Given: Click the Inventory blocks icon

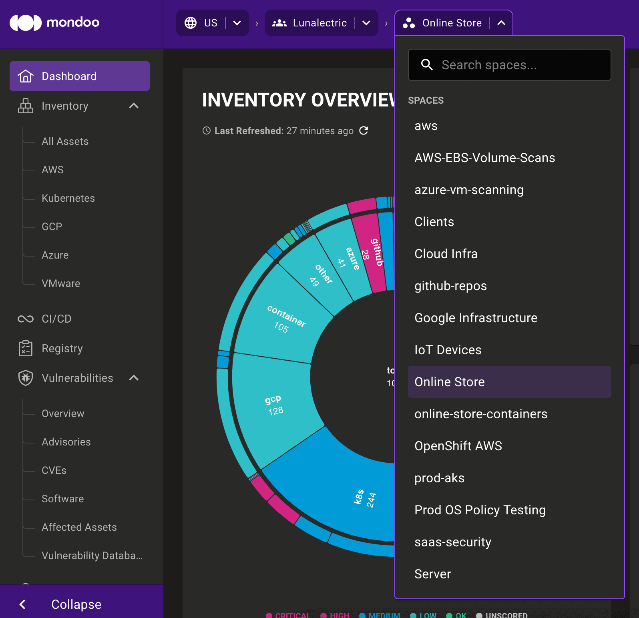Looking at the screenshot, I should 26,106.
